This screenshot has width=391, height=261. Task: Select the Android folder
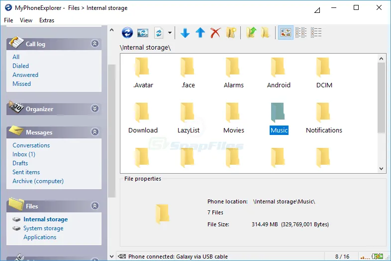click(279, 73)
